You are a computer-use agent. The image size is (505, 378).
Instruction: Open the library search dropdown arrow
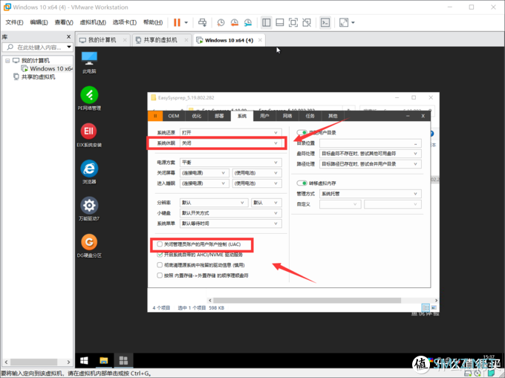click(x=69, y=47)
